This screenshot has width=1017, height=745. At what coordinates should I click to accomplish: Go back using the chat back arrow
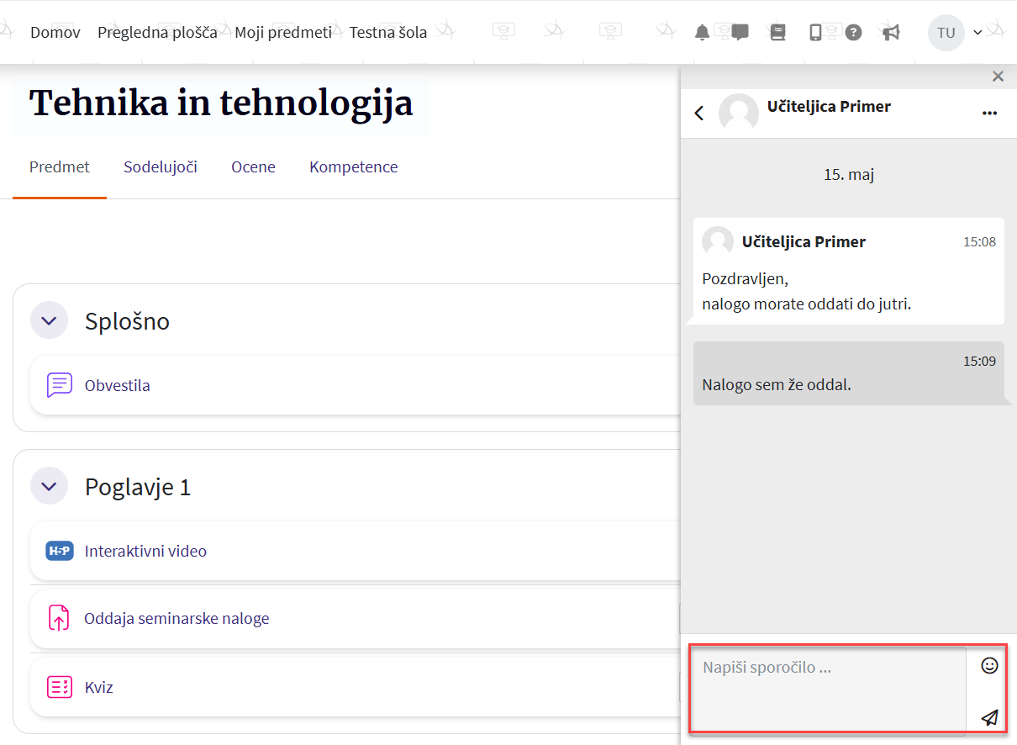point(699,113)
